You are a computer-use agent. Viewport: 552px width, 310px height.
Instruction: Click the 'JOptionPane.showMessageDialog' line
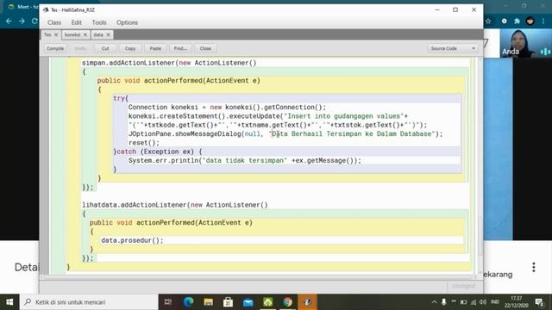pos(285,134)
